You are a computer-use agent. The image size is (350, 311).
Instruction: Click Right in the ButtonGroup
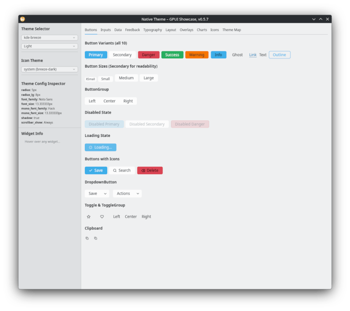[x=128, y=101]
